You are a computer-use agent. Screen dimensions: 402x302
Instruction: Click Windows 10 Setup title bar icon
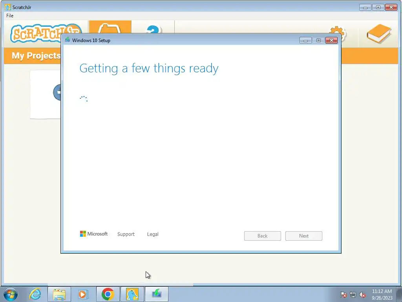68,40
